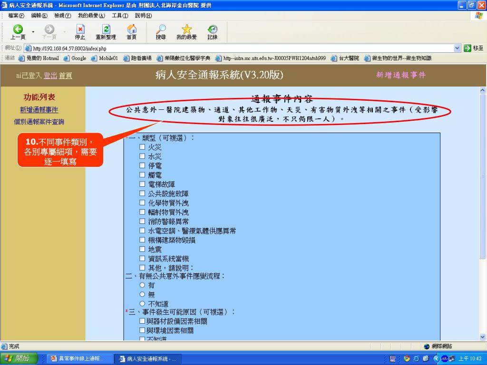Open the back button history dropdown arrow

(33, 32)
